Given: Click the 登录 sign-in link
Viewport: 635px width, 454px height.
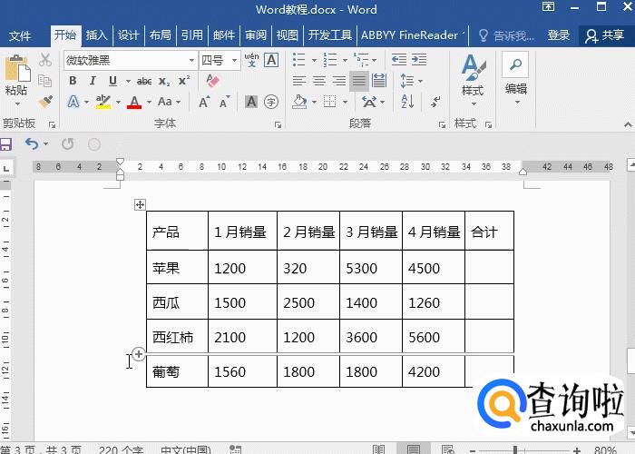Looking at the screenshot, I should tap(559, 35).
